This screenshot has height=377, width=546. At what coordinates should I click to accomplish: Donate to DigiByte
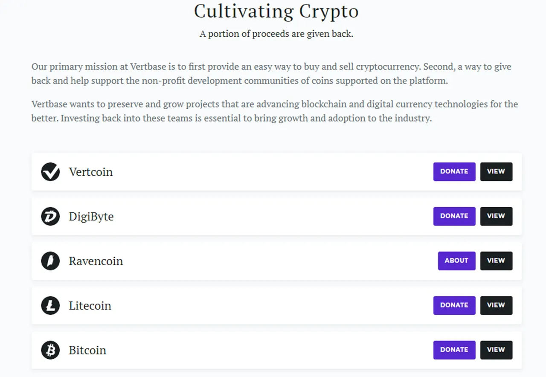tap(454, 216)
